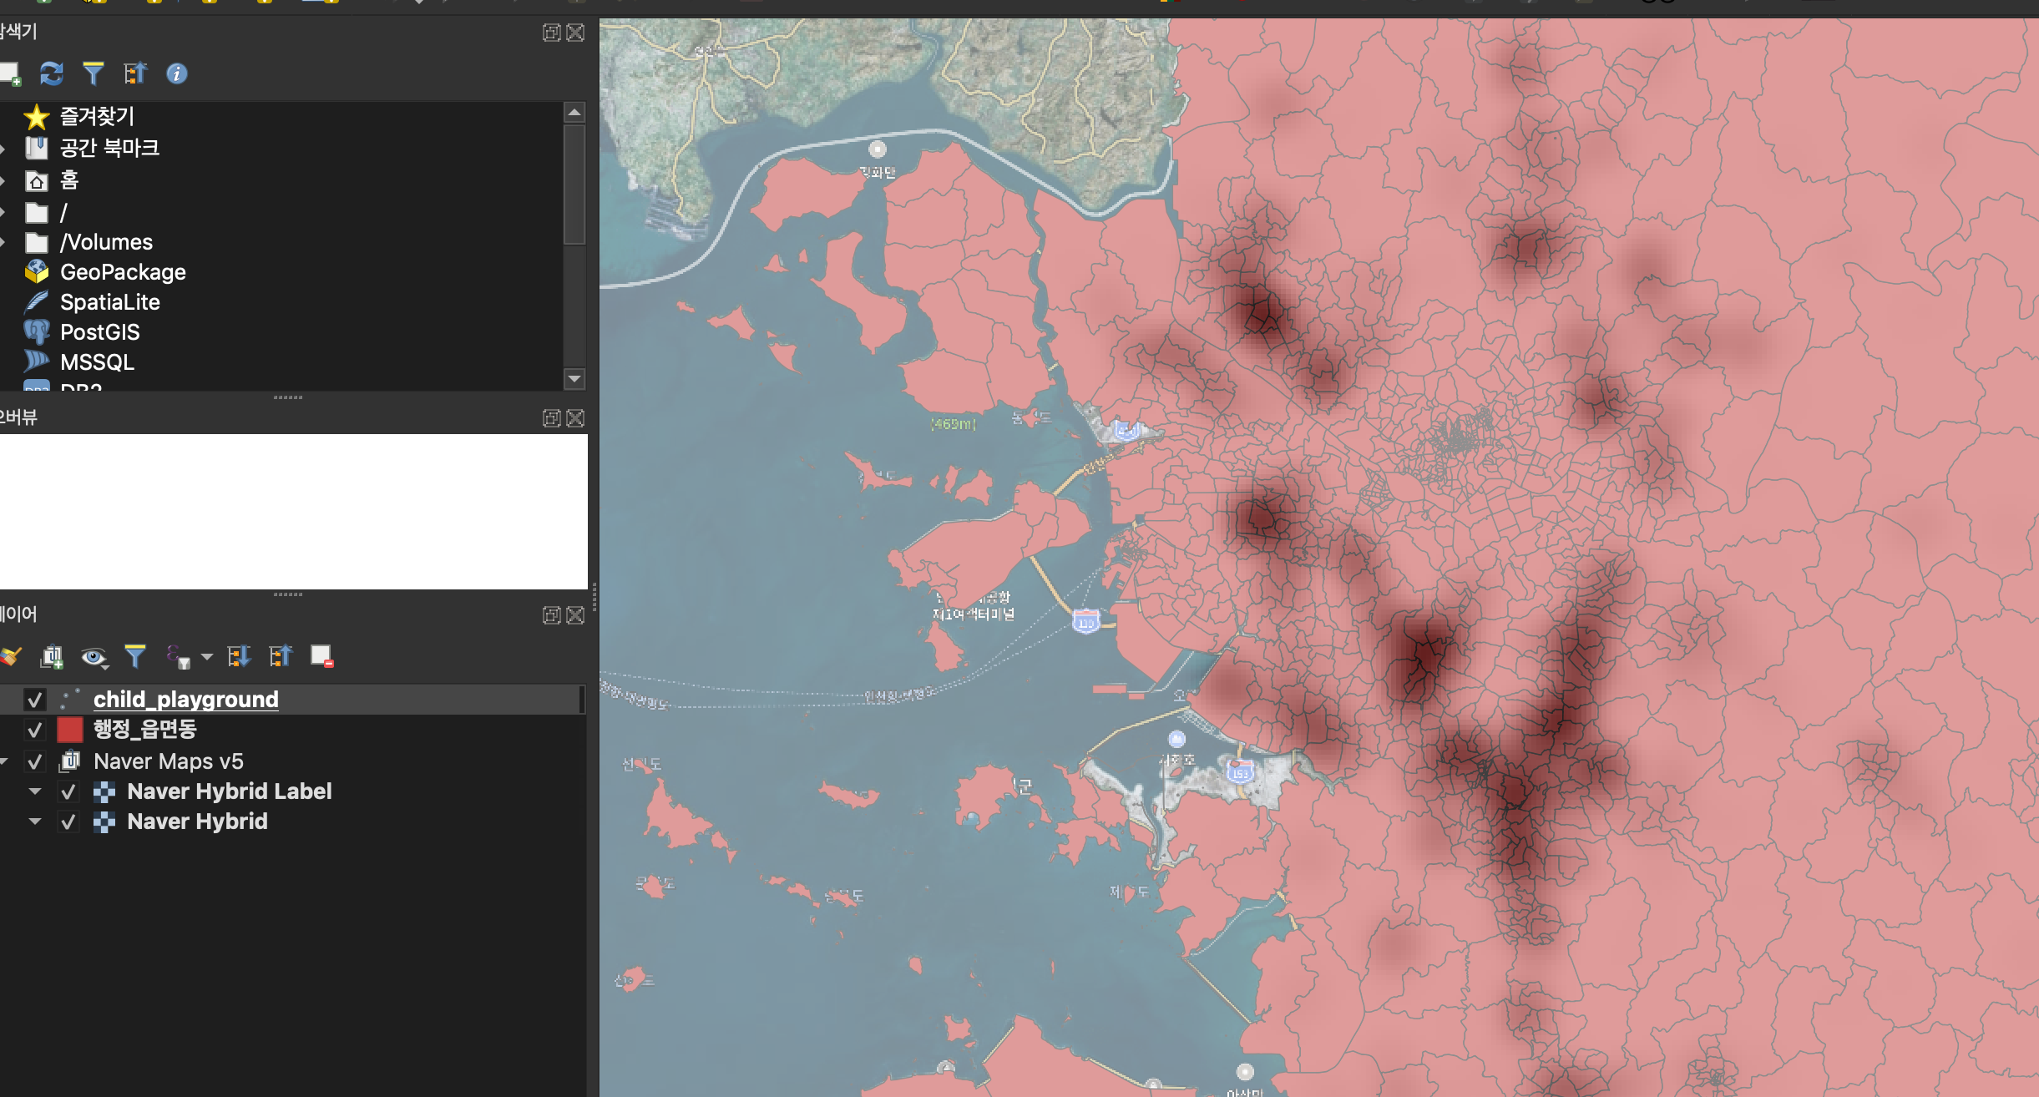
Task: Hide the Naver Hybrid Label layer
Action: [68, 791]
